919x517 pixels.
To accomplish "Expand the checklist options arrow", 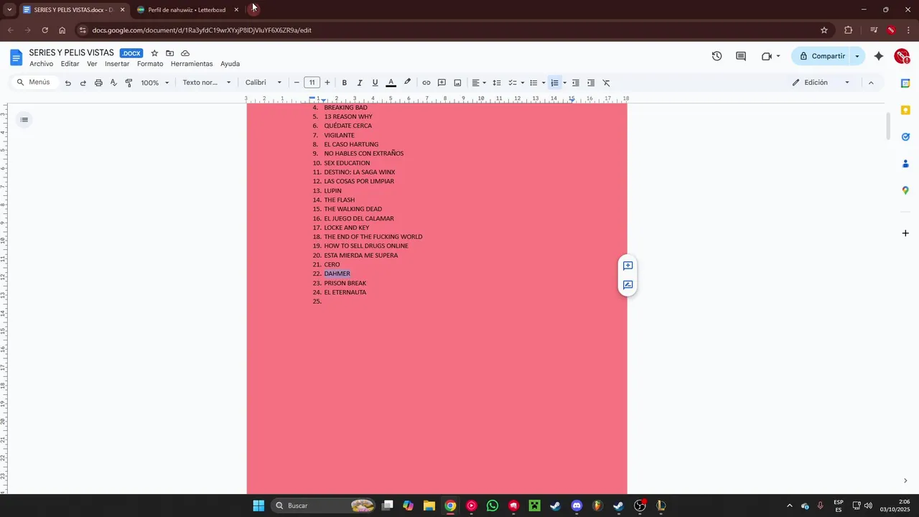I will click(x=522, y=83).
